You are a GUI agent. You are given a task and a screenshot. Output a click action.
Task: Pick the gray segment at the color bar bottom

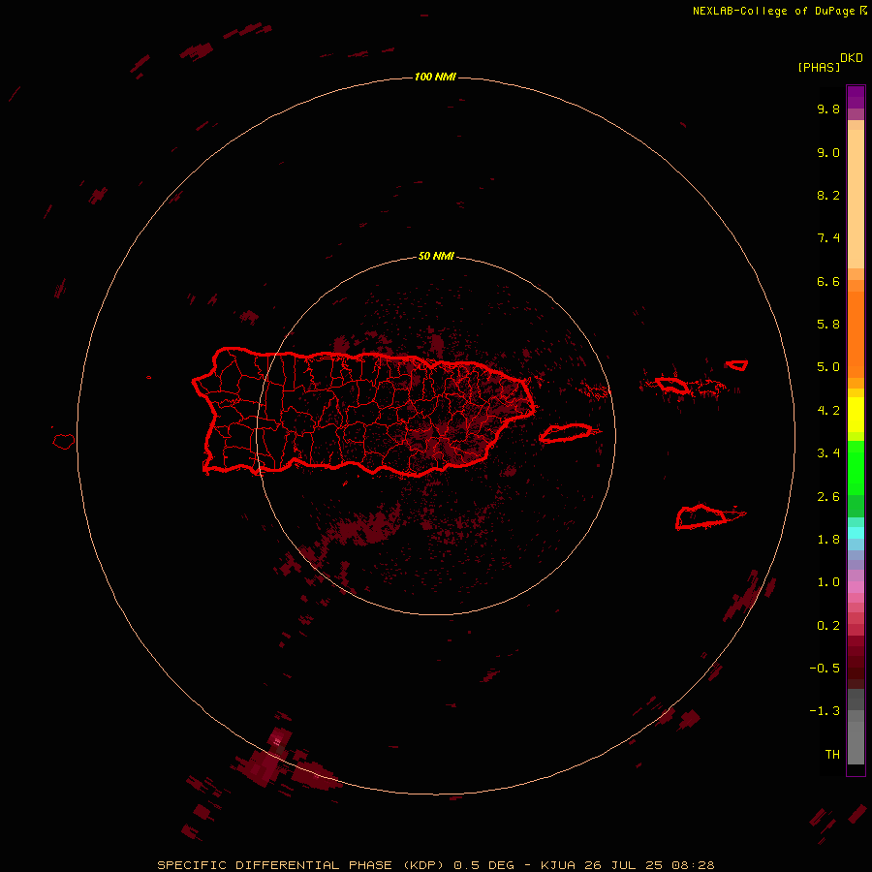click(856, 737)
